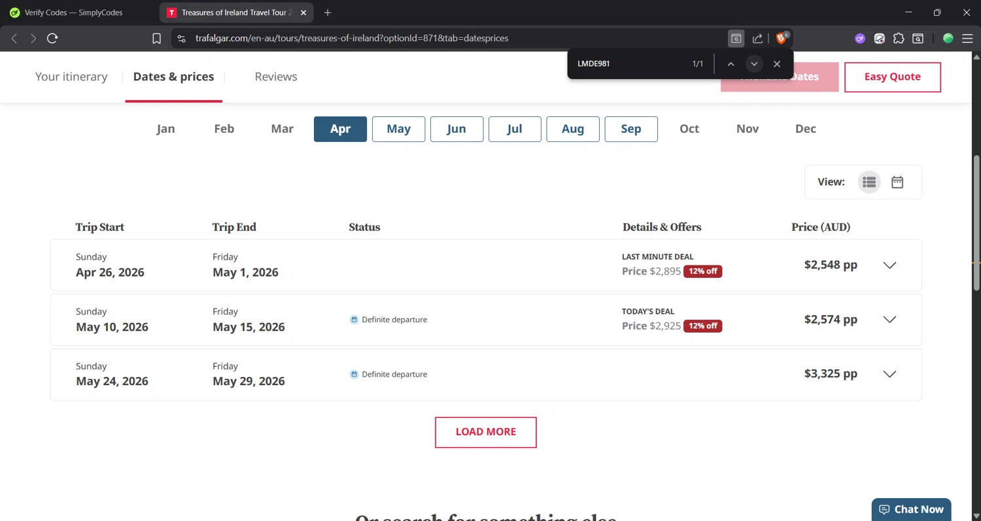Click the Mar month label

click(x=282, y=129)
